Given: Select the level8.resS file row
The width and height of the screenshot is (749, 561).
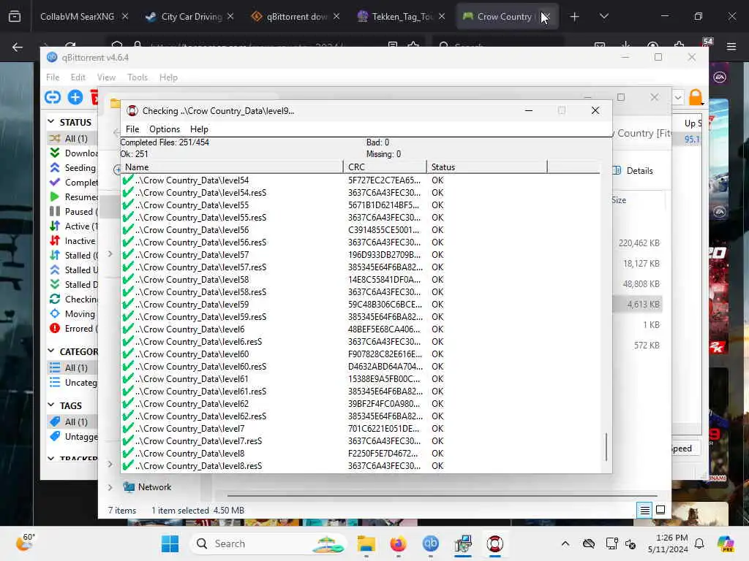Looking at the screenshot, I should click(361, 465).
